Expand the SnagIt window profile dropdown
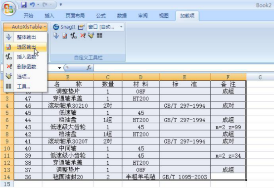The height and width of the screenshot is (188, 274). [x=121, y=27]
